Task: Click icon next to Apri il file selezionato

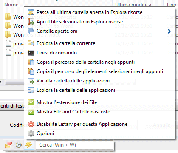Action: pyautogui.click(x=31, y=22)
